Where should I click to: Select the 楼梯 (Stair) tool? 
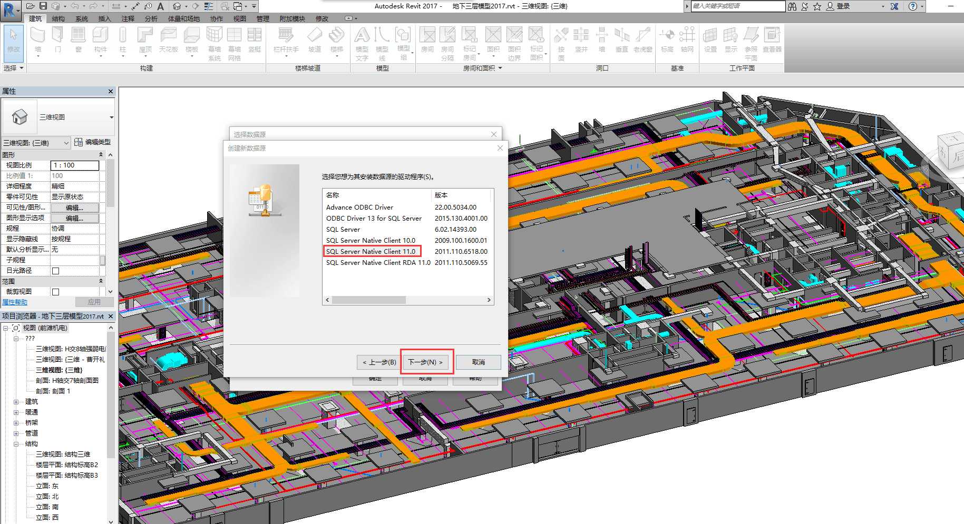tap(337, 41)
